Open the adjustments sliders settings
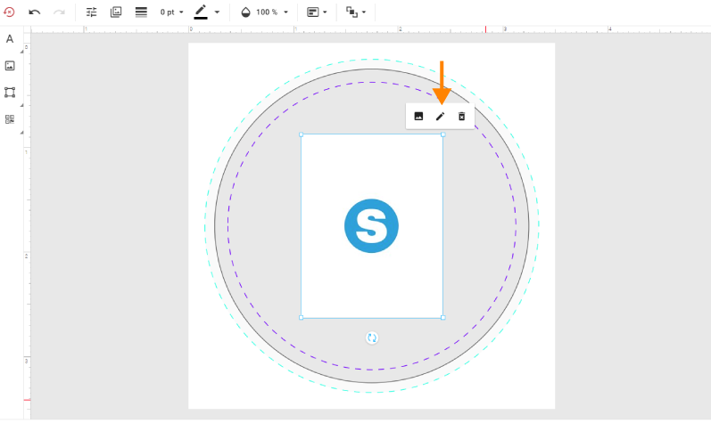The width and height of the screenshot is (711, 423). click(x=92, y=12)
